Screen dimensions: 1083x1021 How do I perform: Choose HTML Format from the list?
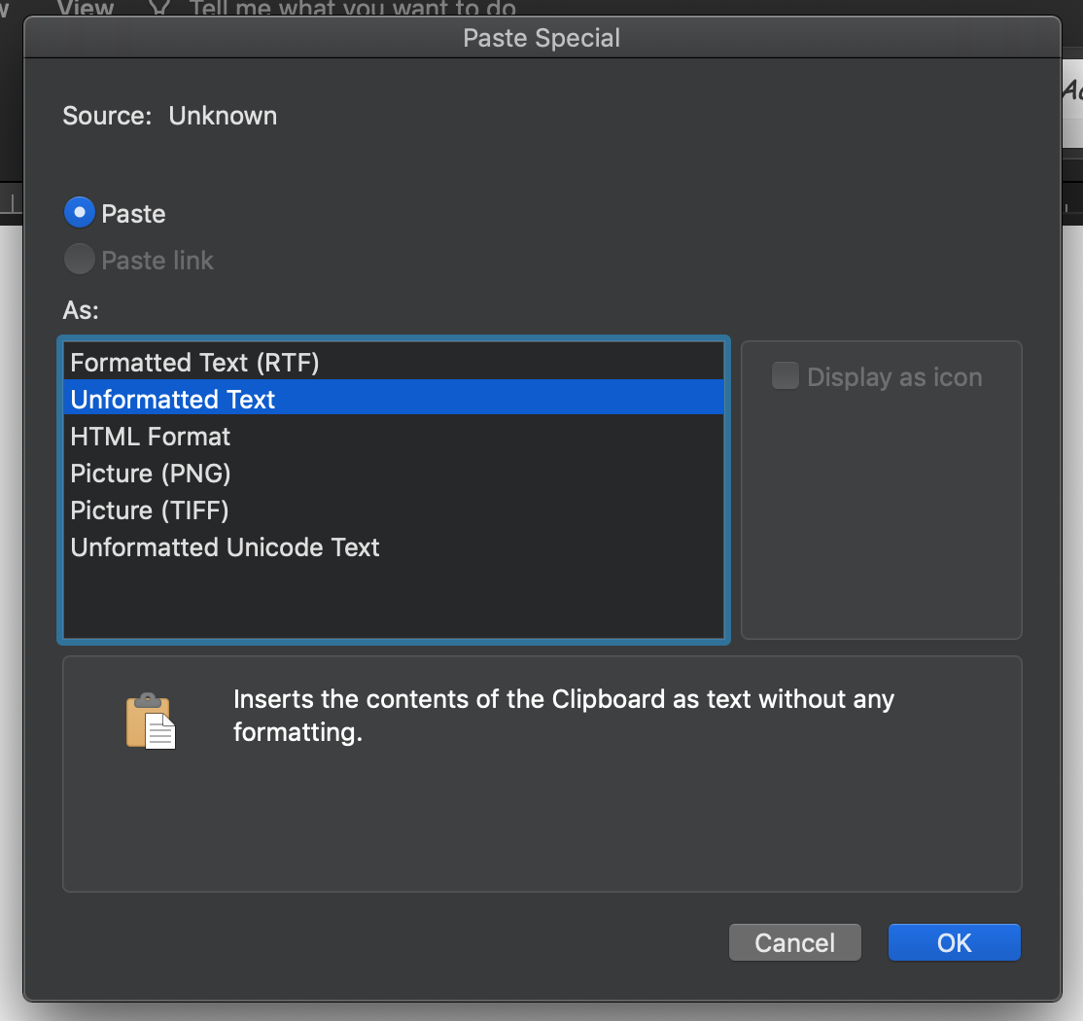coord(394,436)
